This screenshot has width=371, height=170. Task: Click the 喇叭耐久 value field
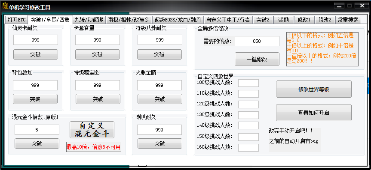[x=159, y=130]
